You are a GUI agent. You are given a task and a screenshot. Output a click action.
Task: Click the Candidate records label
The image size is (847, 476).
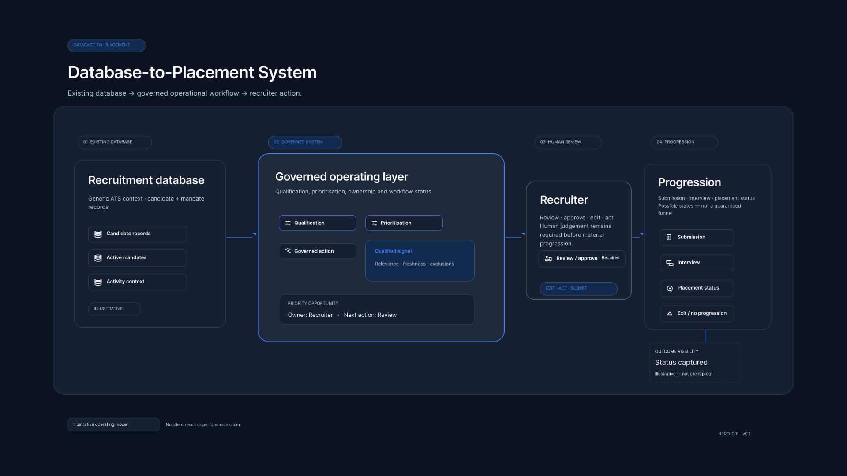point(128,234)
